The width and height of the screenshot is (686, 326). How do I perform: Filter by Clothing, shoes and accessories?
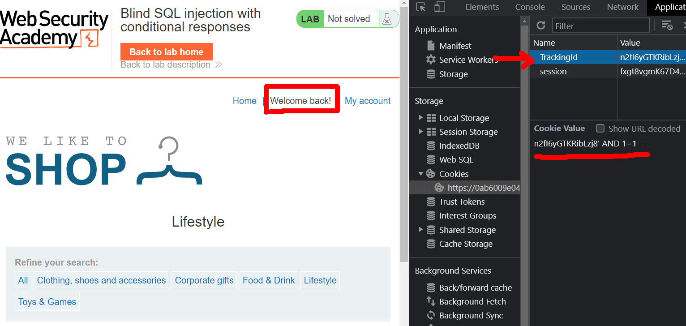[101, 280]
